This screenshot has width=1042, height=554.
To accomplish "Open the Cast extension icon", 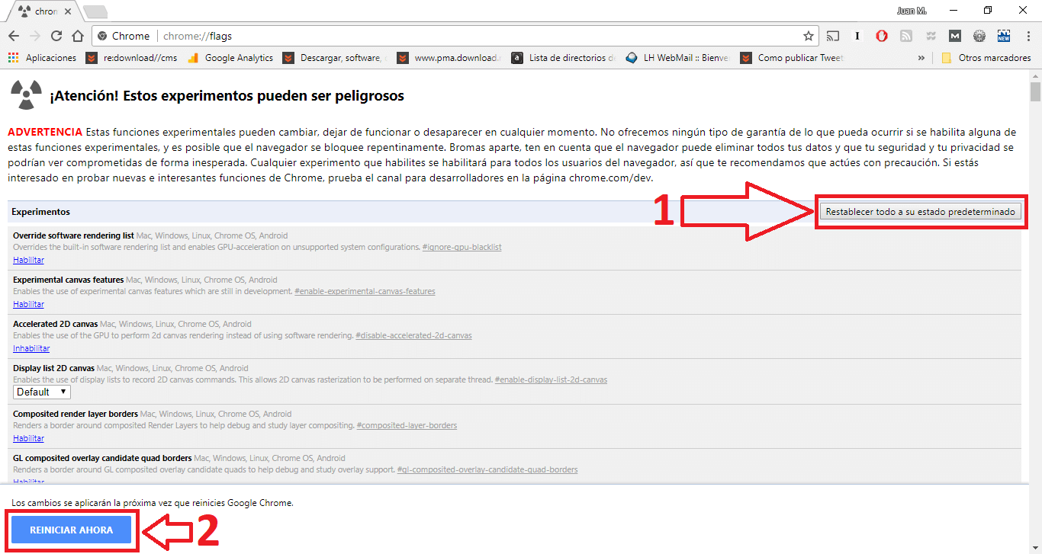I will coord(834,36).
